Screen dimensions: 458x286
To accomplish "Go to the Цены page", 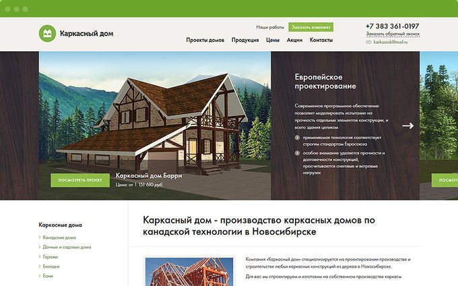I will click(273, 40).
